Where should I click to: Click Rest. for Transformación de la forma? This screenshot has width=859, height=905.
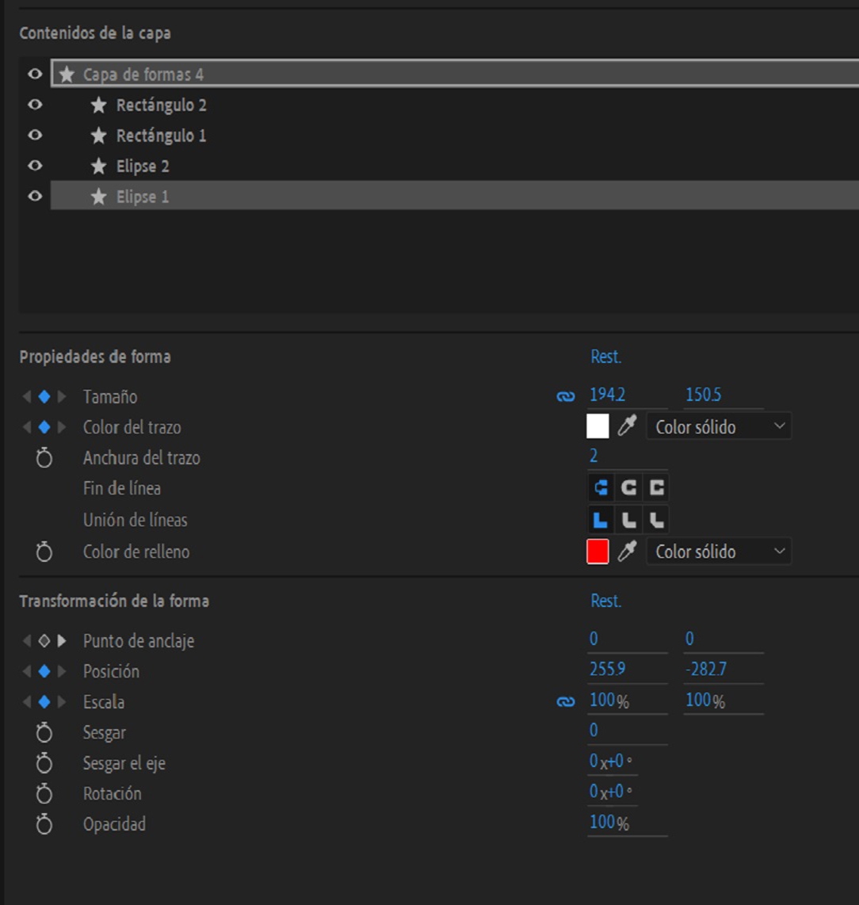(x=605, y=601)
